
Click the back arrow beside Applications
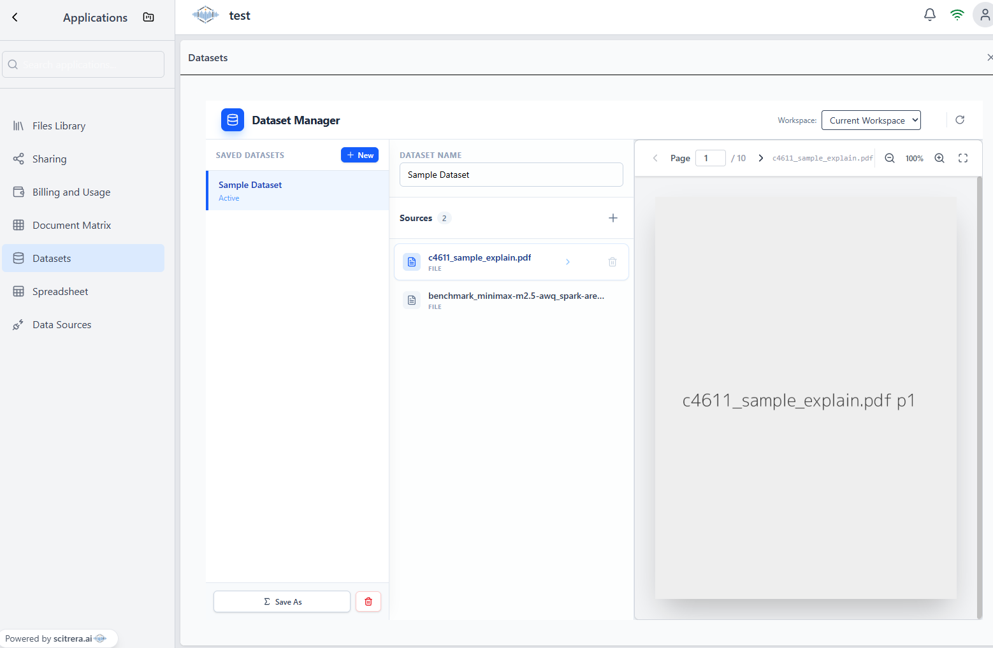coord(15,17)
